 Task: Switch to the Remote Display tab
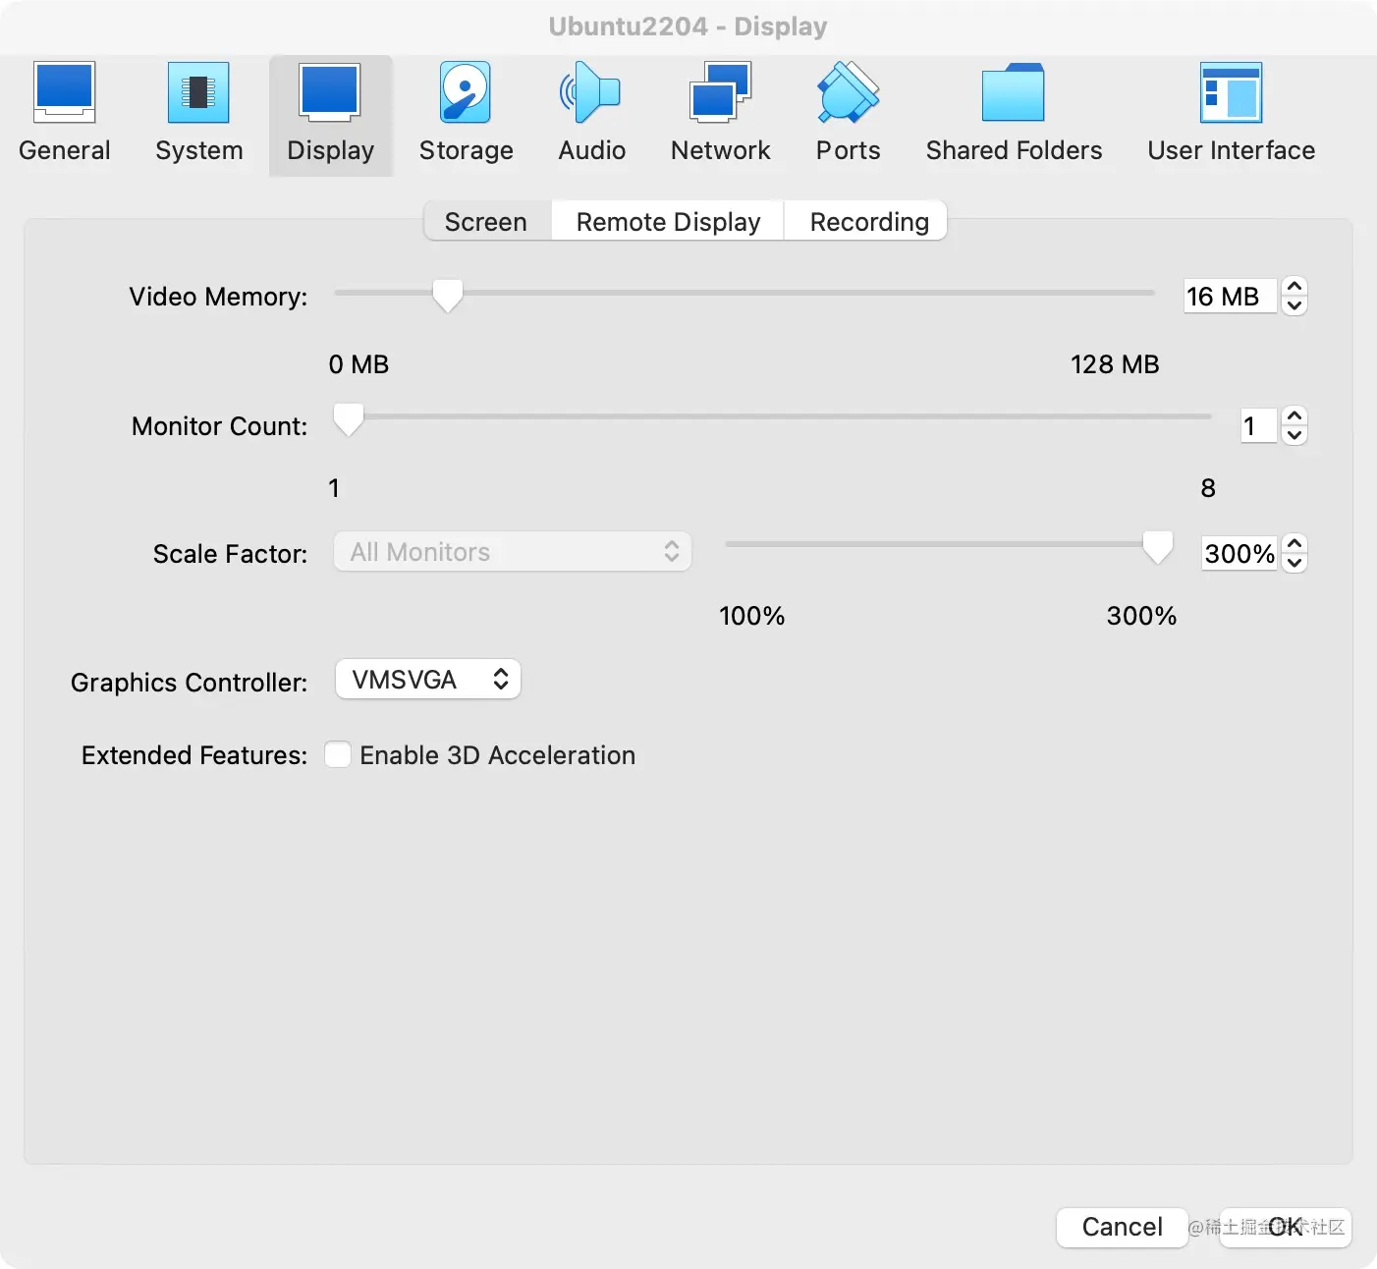coord(668,221)
